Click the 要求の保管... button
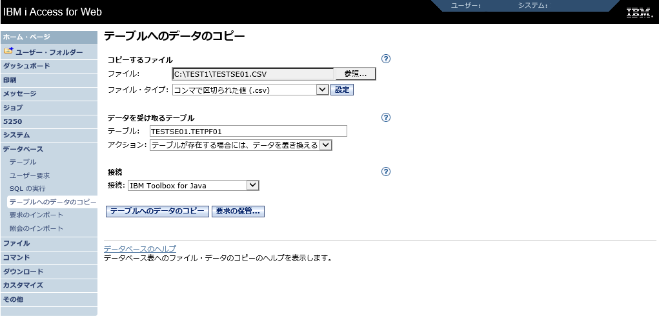 [238, 212]
